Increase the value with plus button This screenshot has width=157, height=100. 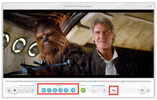104,90
